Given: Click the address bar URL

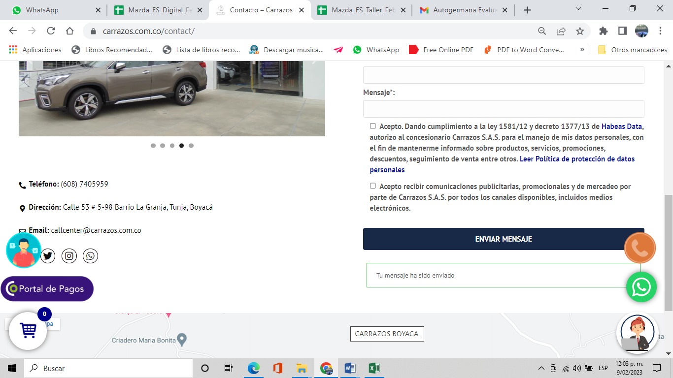Looking at the screenshot, I should pos(149,31).
